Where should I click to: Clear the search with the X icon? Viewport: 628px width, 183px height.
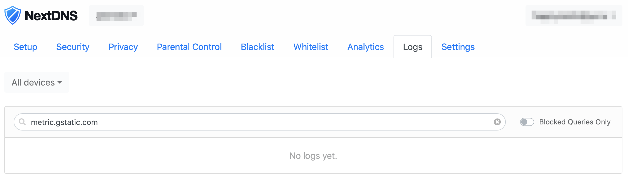[x=497, y=122]
